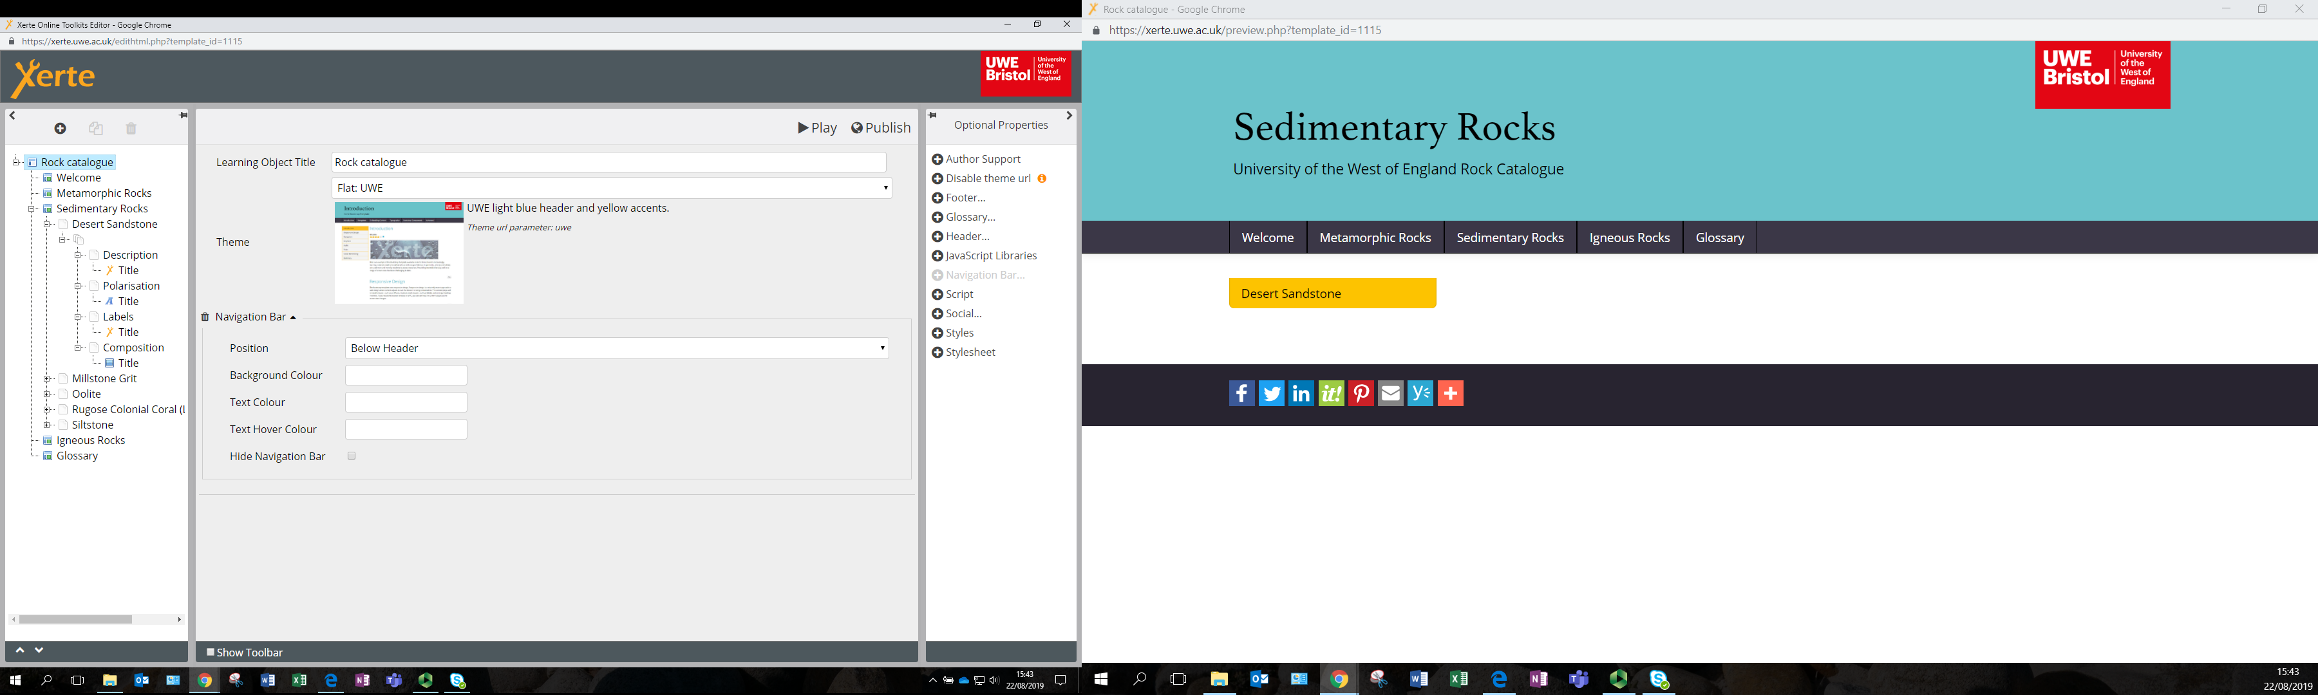The image size is (2318, 695).
Task: Share on Twitter in preview footer
Action: [1272, 393]
